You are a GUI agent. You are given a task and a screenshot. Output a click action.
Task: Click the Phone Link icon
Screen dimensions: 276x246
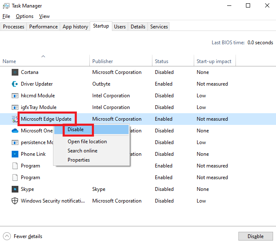click(x=15, y=154)
